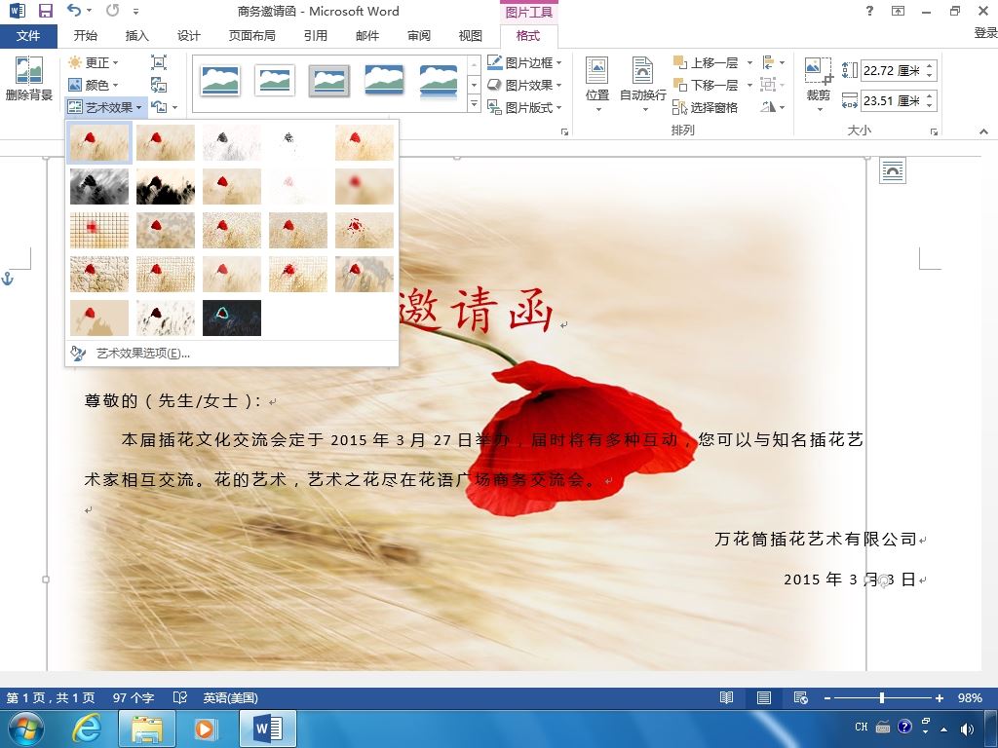Switch to Print Layout view
Image resolution: width=998 pixels, height=748 pixels.
pos(764,697)
